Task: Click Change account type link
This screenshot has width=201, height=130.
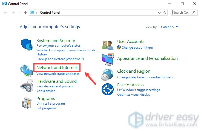Action: [137, 48]
